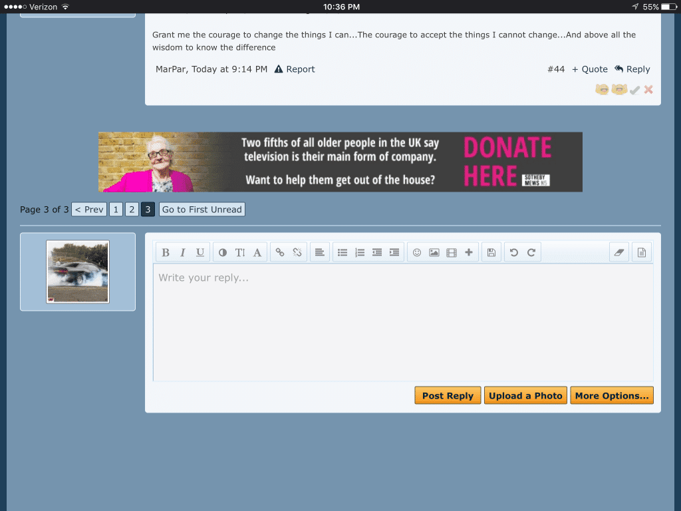681x511 pixels.
Task: Go to page 2 of the thread
Action: pyautogui.click(x=132, y=210)
